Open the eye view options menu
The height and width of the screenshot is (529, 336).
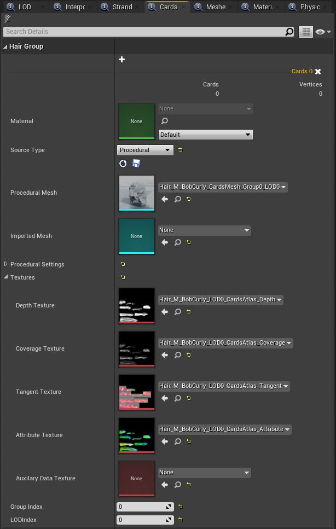pyautogui.click(x=323, y=32)
